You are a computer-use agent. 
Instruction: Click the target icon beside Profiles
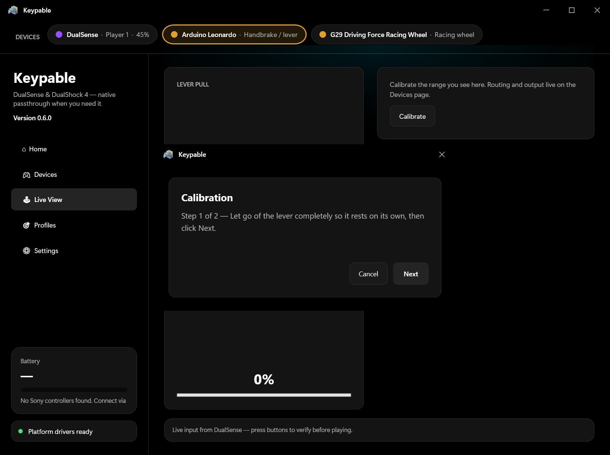(27, 225)
